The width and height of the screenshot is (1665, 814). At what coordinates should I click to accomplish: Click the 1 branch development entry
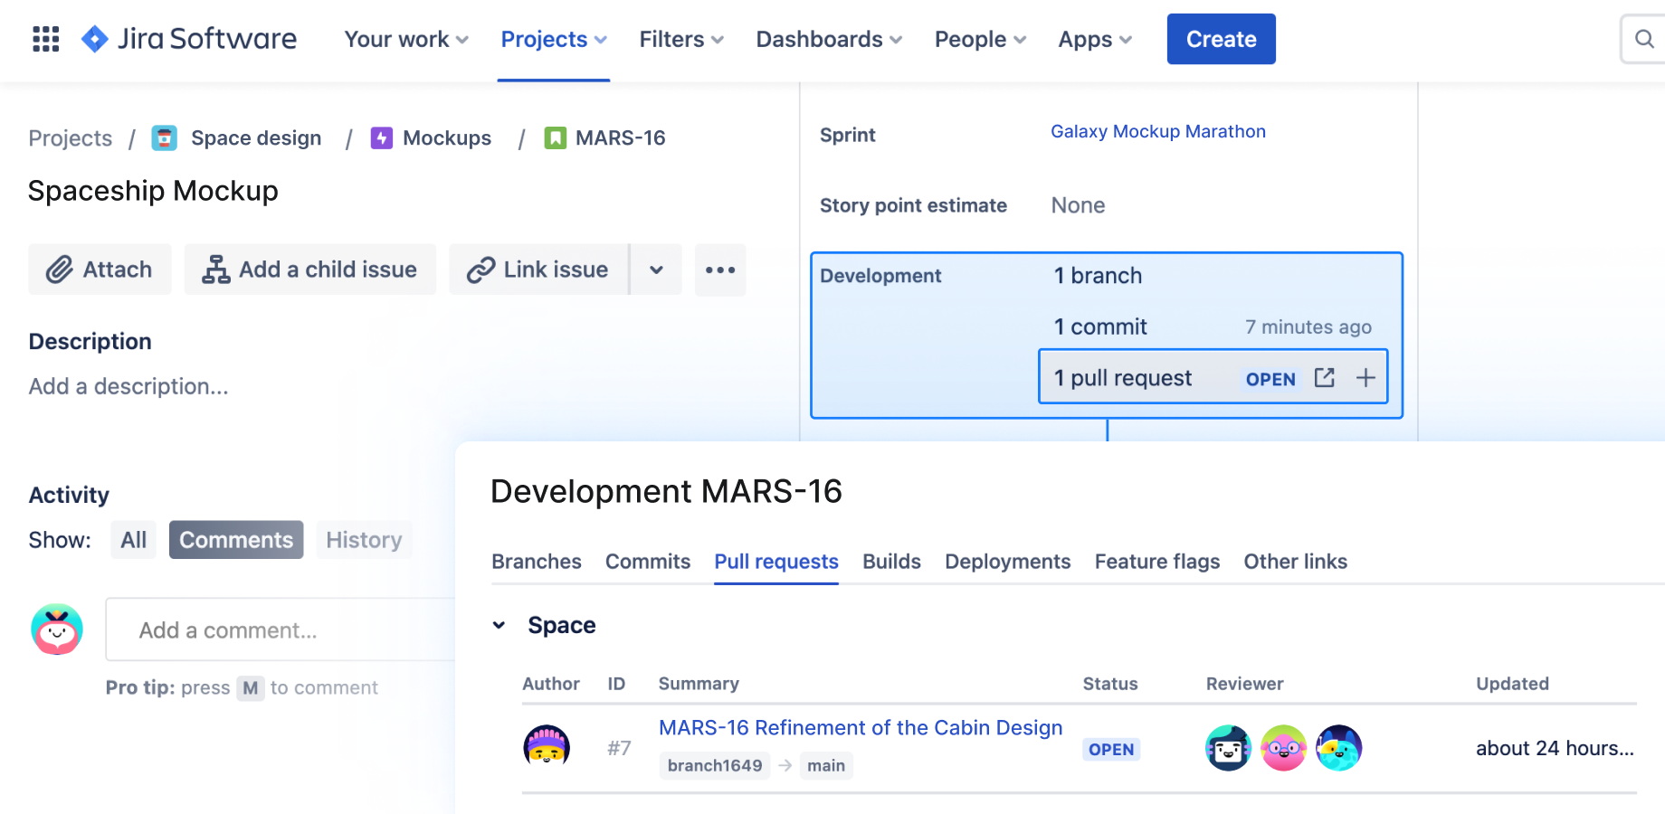tap(1098, 276)
